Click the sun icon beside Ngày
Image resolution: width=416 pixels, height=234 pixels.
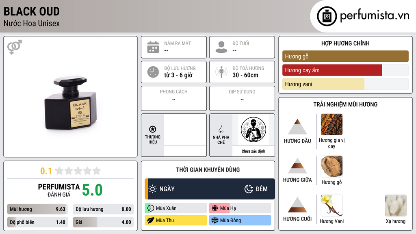tap(153, 189)
